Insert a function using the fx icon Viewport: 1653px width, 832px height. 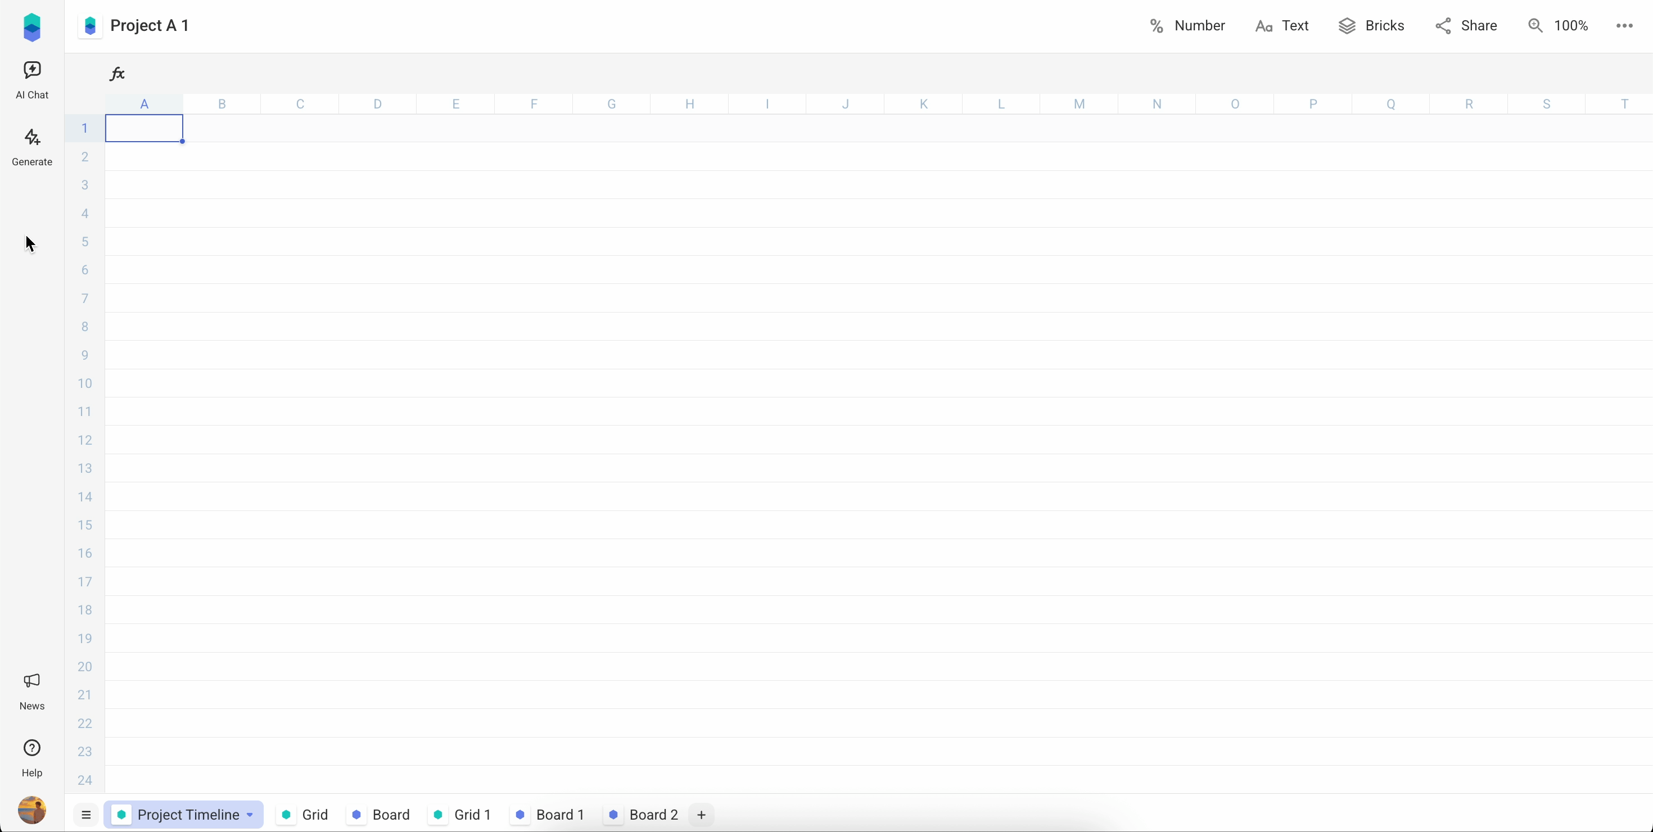coord(117,73)
